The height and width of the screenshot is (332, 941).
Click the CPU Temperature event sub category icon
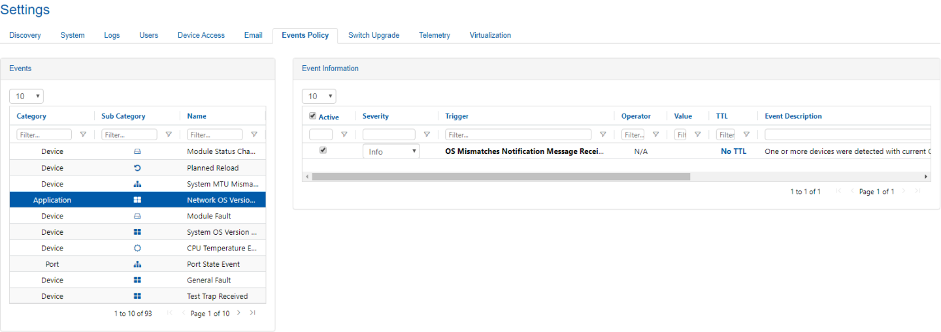pos(137,249)
